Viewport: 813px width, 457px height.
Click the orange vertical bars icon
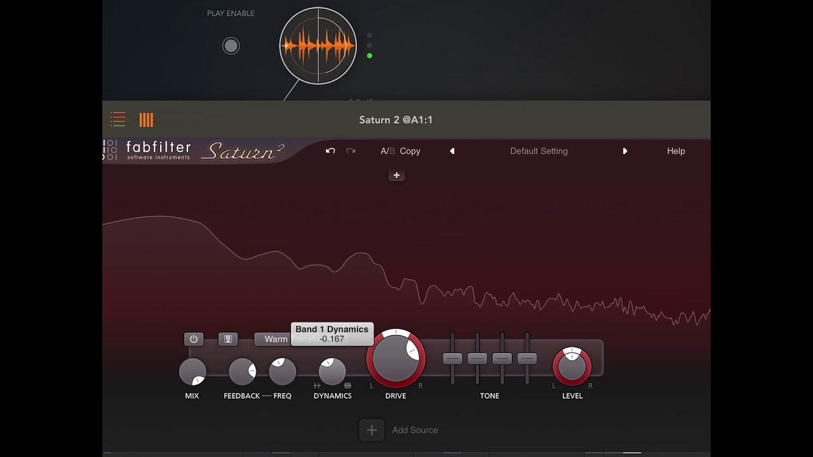[146, 119]
